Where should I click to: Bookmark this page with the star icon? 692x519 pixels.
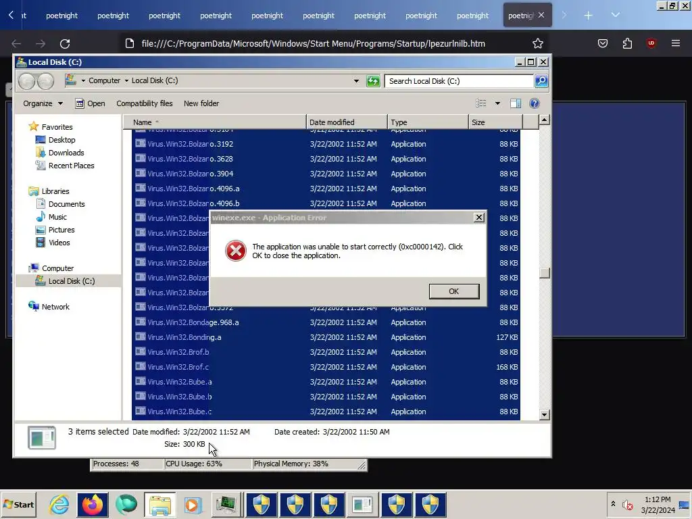click(537, 43)
